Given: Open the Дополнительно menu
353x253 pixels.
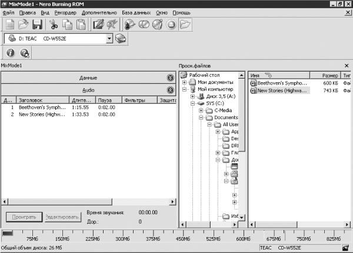Looking at the screenshot, I should 99,13.
